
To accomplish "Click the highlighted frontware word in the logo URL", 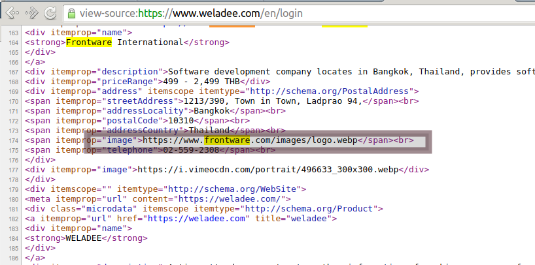I will pyautogui.click(x=227, y=140).
